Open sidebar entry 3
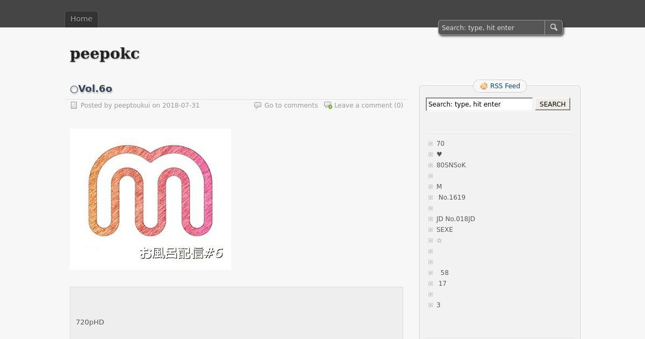The image size is (645, 339). click(439, 305)
